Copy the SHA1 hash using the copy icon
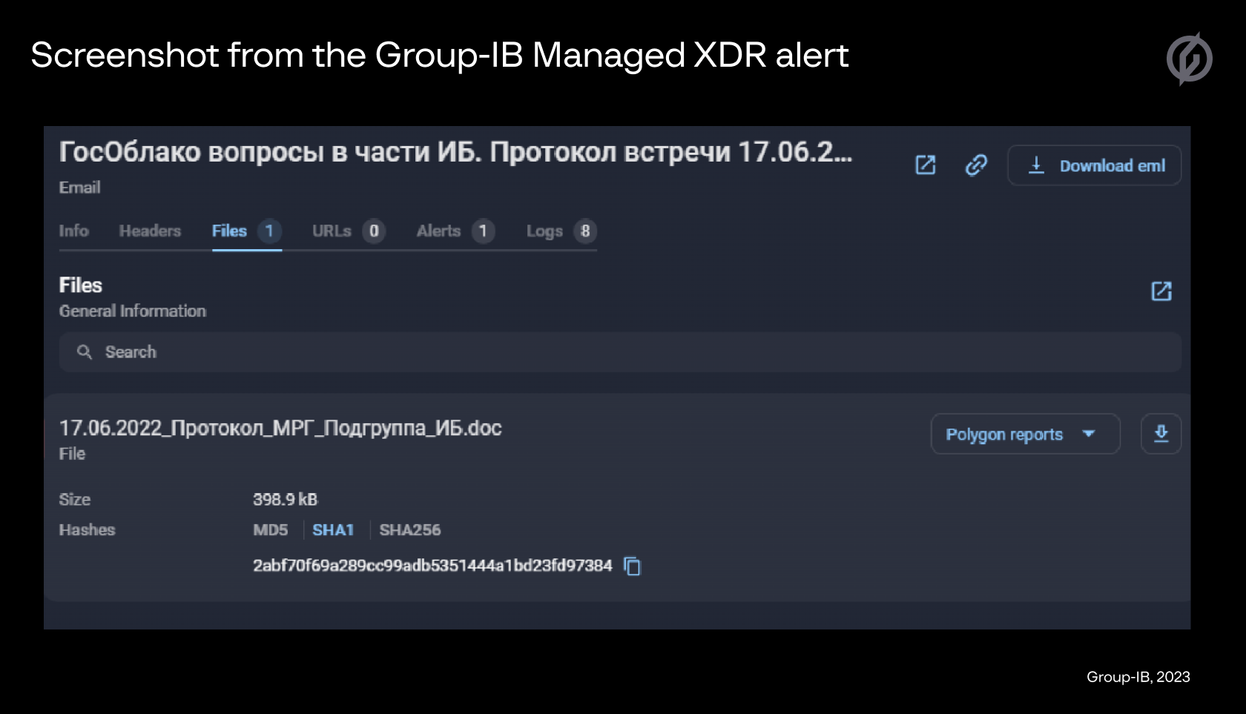Image resolution: width=1246 pixels, height=714 pixels. pos(632,566)
